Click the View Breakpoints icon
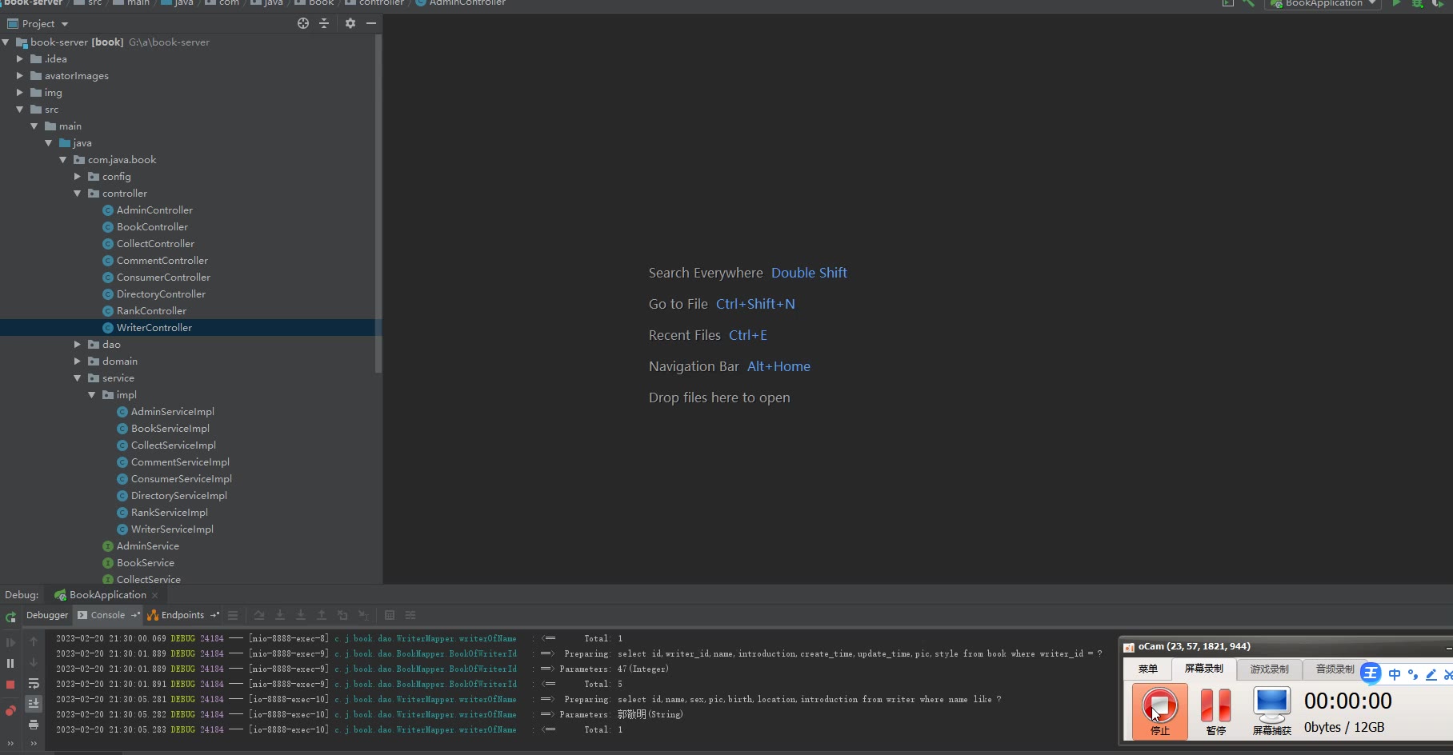 tap(10, 710)
